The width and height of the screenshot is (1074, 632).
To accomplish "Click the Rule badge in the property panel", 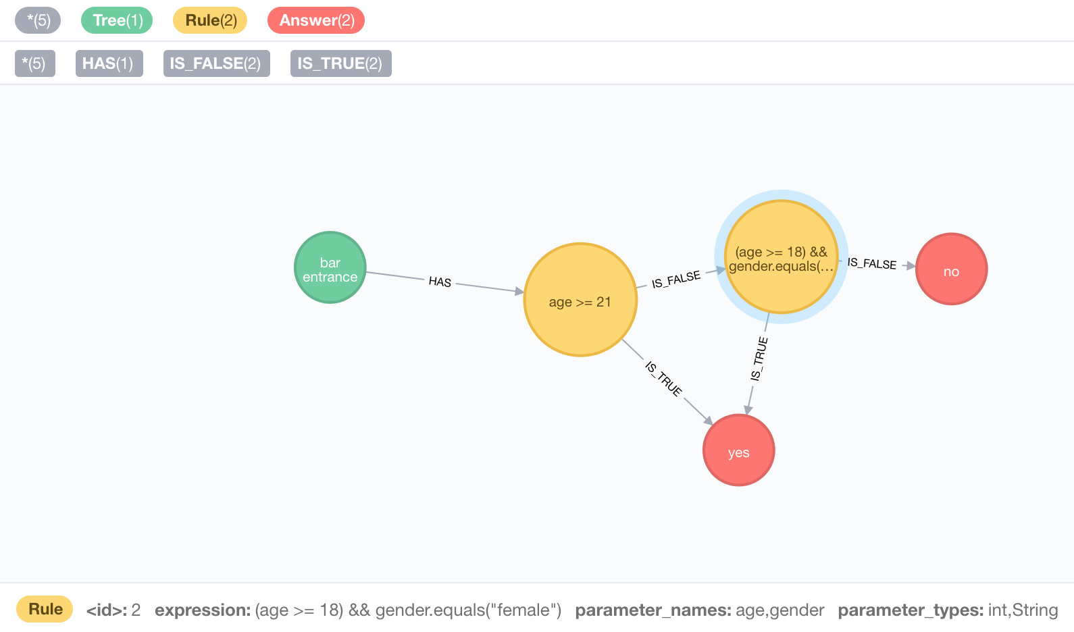I will coord(44,608).
